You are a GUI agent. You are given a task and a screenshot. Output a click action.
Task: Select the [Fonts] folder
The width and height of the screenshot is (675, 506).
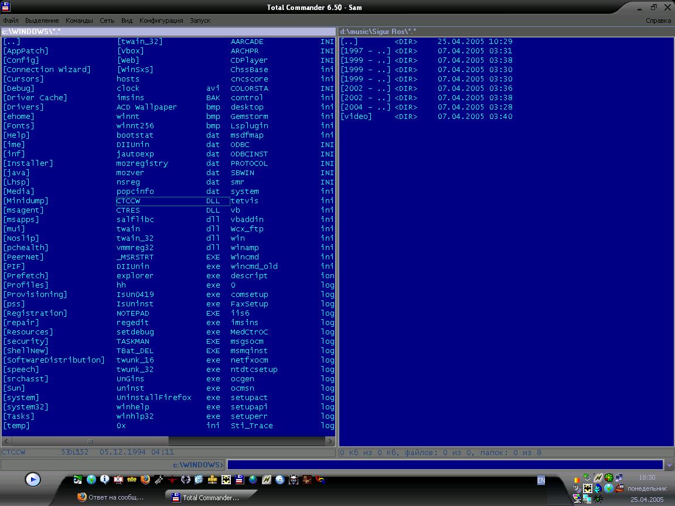[19, 126]
